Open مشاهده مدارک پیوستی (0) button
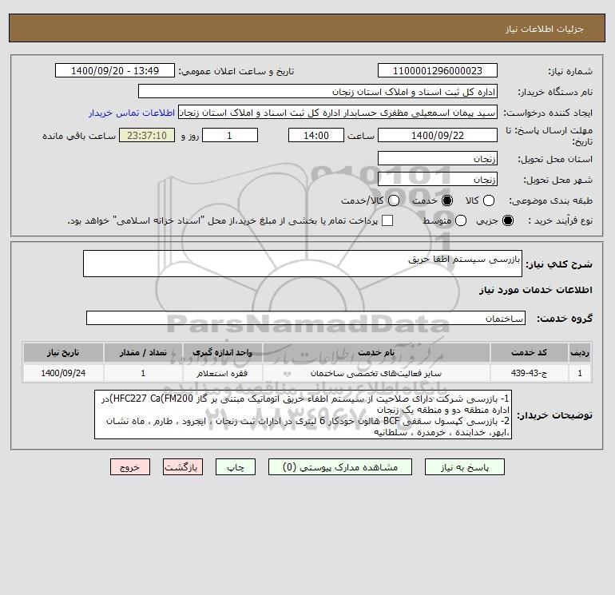 coord(340,467)
